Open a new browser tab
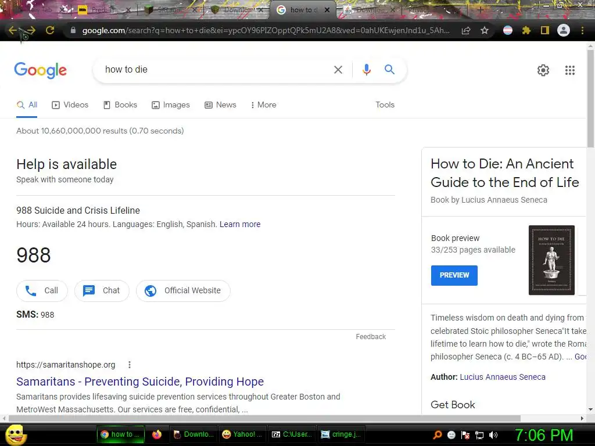This screenshot has height=446, width=595. [x=479, y=10]
